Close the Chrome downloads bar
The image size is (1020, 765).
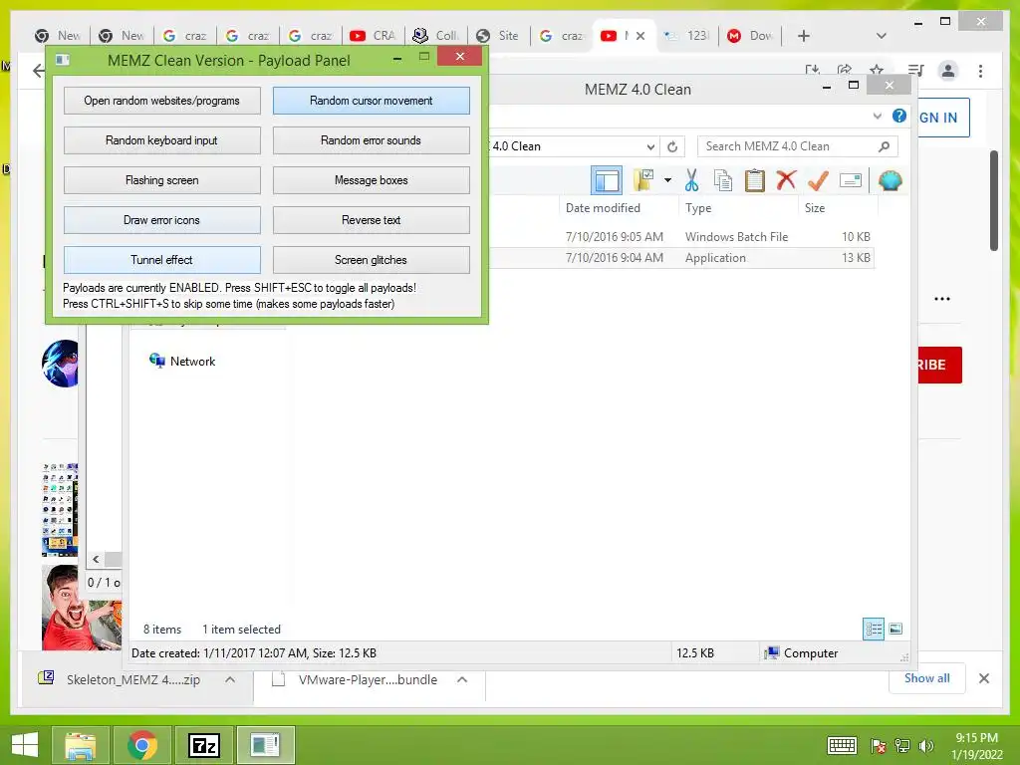pyautogui.click(x=983, y=678)
